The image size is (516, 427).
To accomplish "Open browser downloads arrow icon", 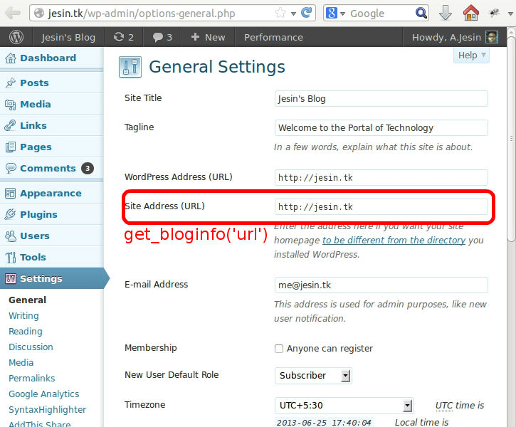I will (x=445, y=13).
